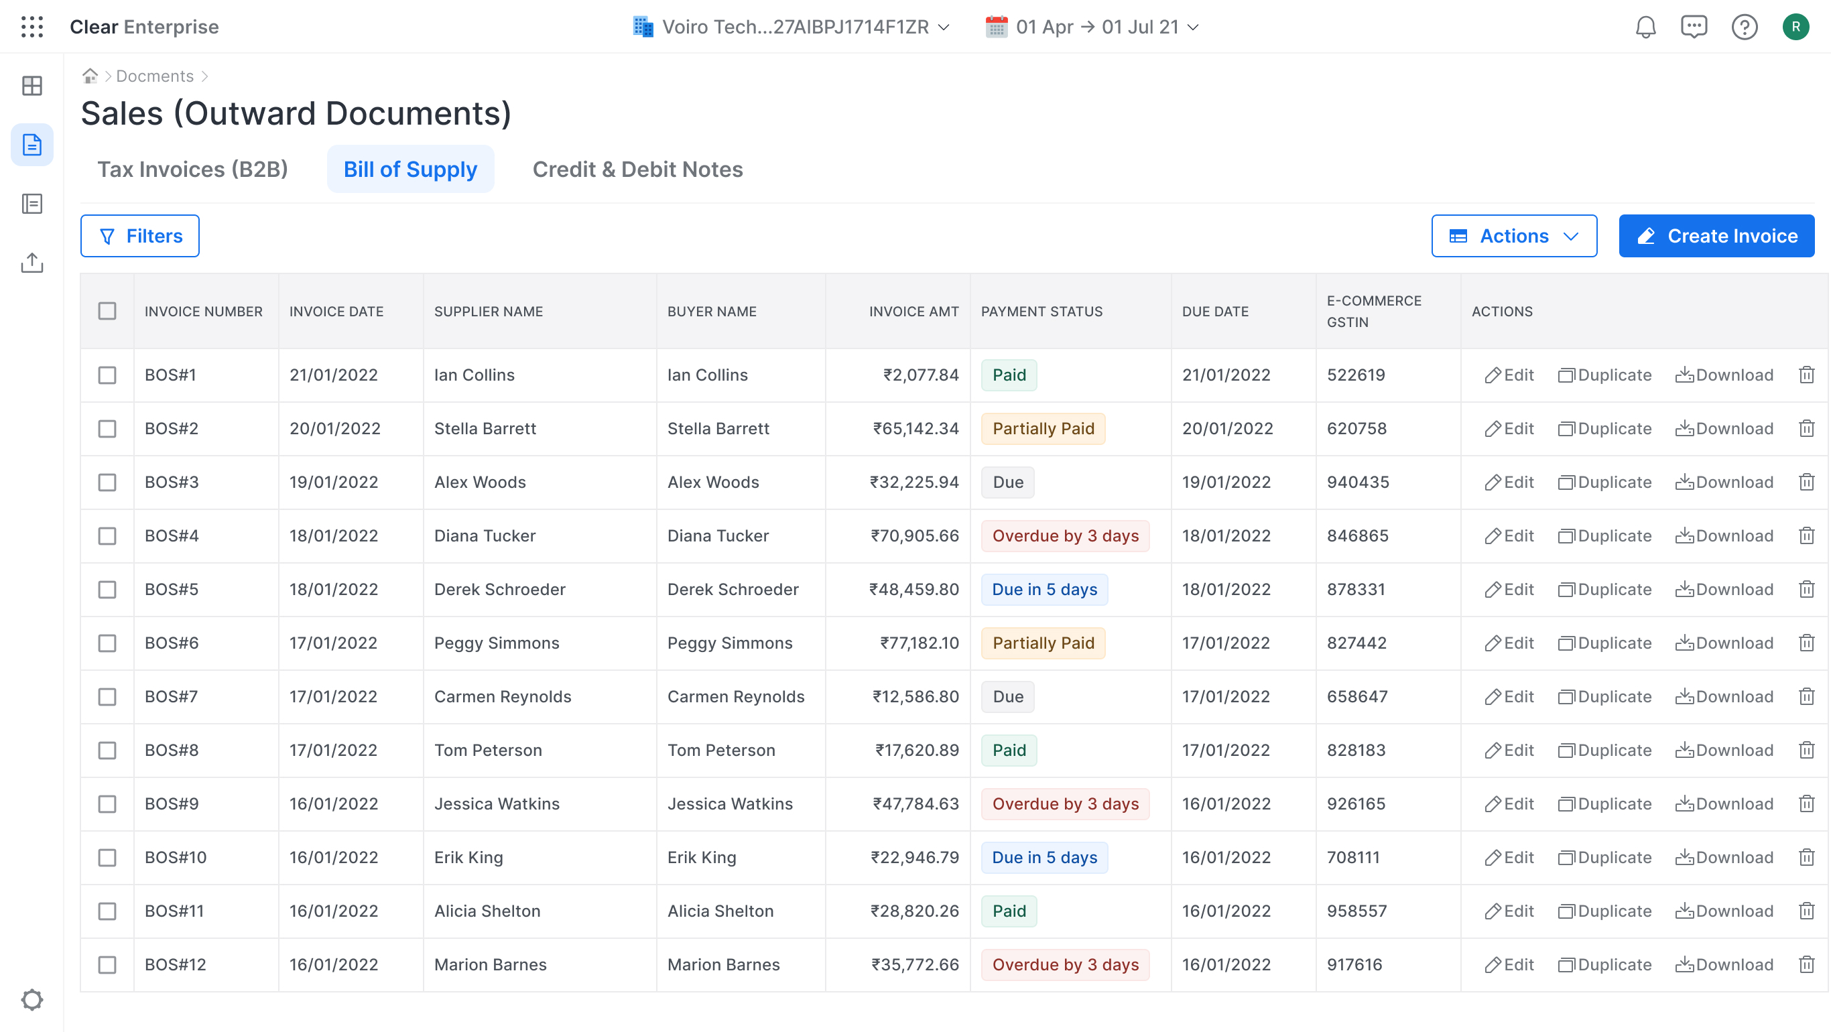Select the BOS#9 row checkbox

[x=107, y=804]
